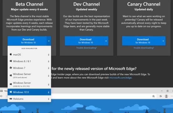Click Canary Channel Download for Windows 10 button
Viewport: 173px width, 113px height.
pyautogui.click(x=142, y=41)
